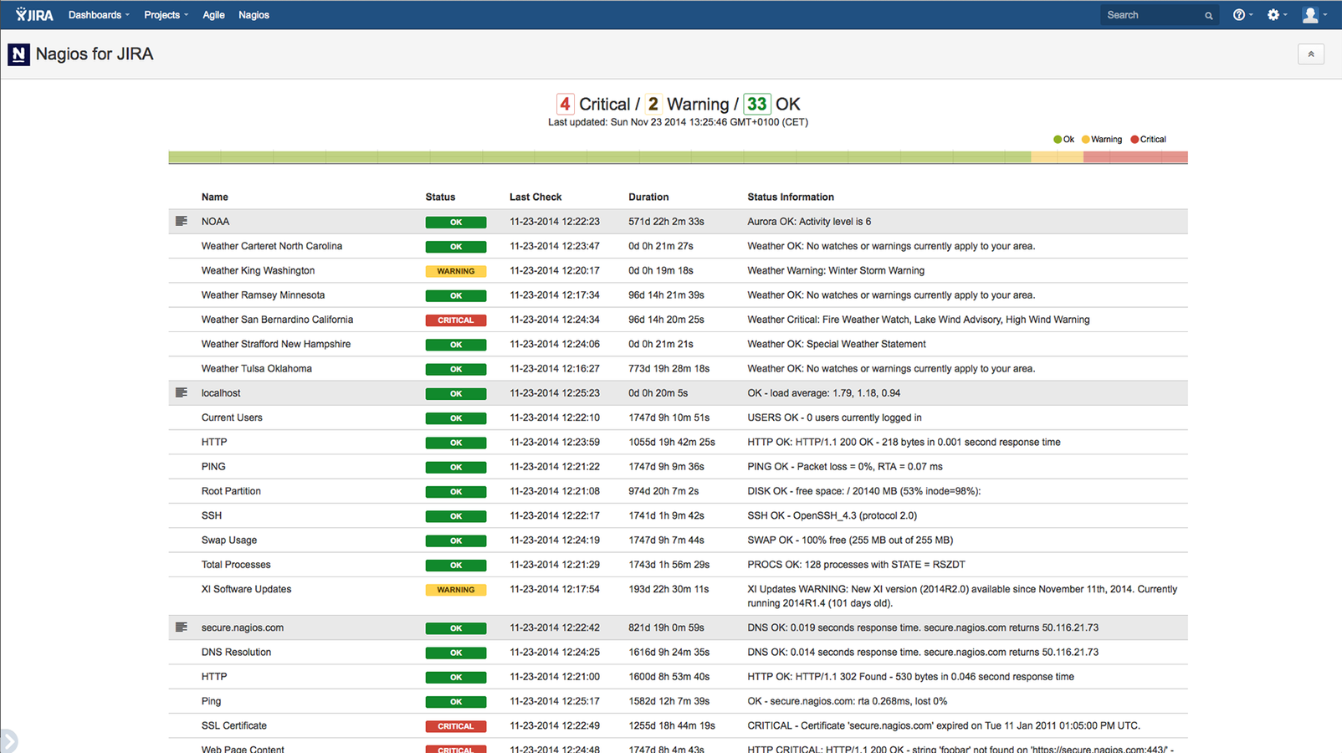Collapse the header with the double-chevron button

pyautogui.click(x=1311, y=54)
